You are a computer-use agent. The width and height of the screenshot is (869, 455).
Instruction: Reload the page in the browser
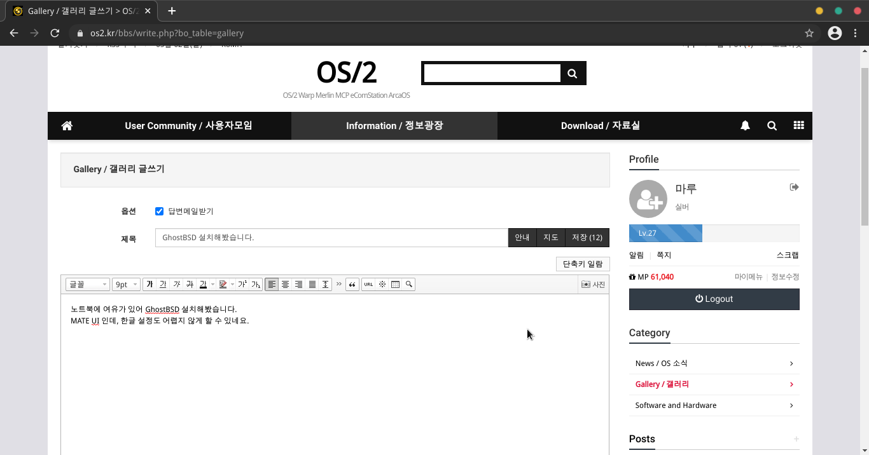pos(55,33)
